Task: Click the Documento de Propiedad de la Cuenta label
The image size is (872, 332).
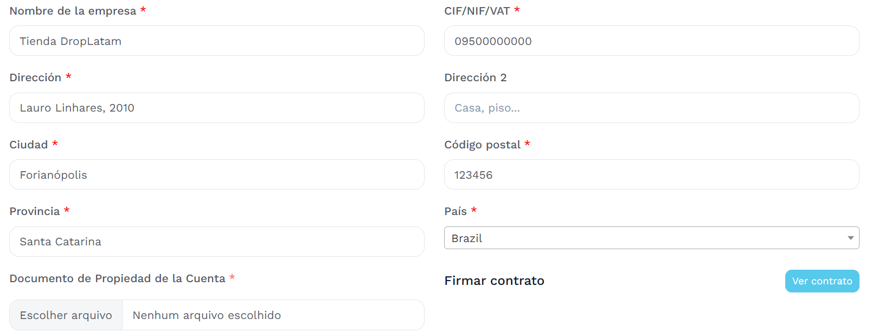Action: (x=117, y=278)
